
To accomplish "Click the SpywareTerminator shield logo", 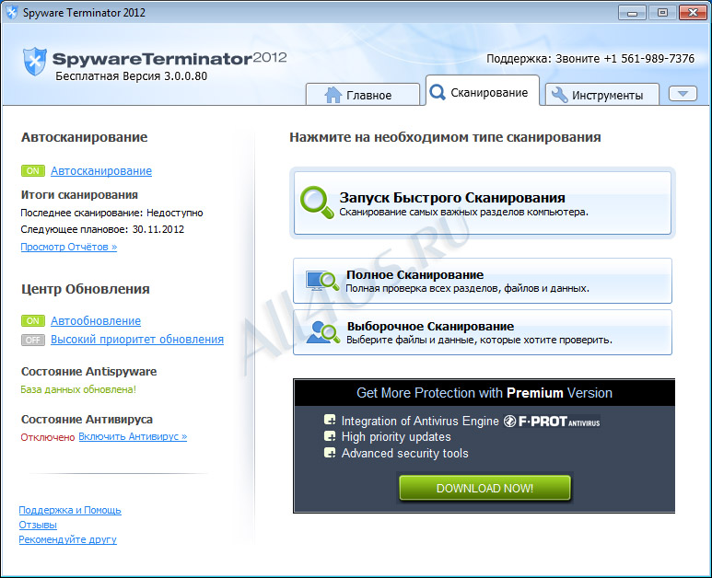I will pyautogui.click(x=35, y=61).
